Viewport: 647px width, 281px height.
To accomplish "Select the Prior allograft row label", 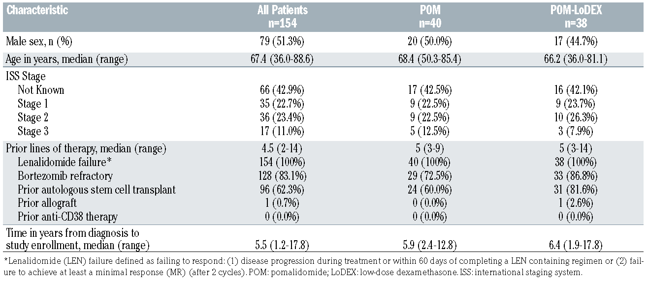I will point(47,202).
